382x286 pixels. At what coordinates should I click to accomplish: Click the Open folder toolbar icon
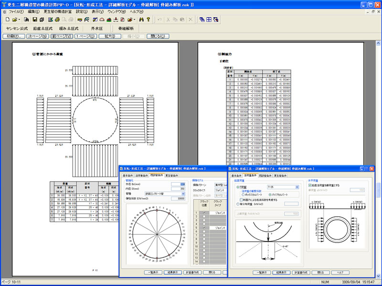[15, 20]
